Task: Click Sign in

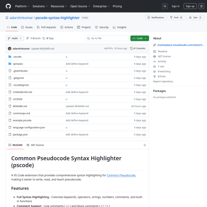Action: (175, 6)
